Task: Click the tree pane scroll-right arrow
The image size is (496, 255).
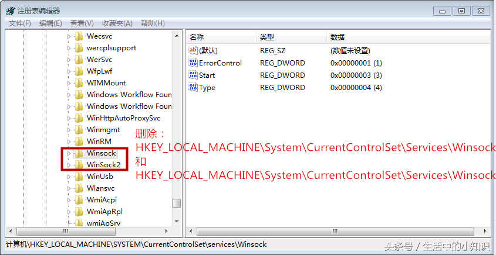Action: coord(166,232)
